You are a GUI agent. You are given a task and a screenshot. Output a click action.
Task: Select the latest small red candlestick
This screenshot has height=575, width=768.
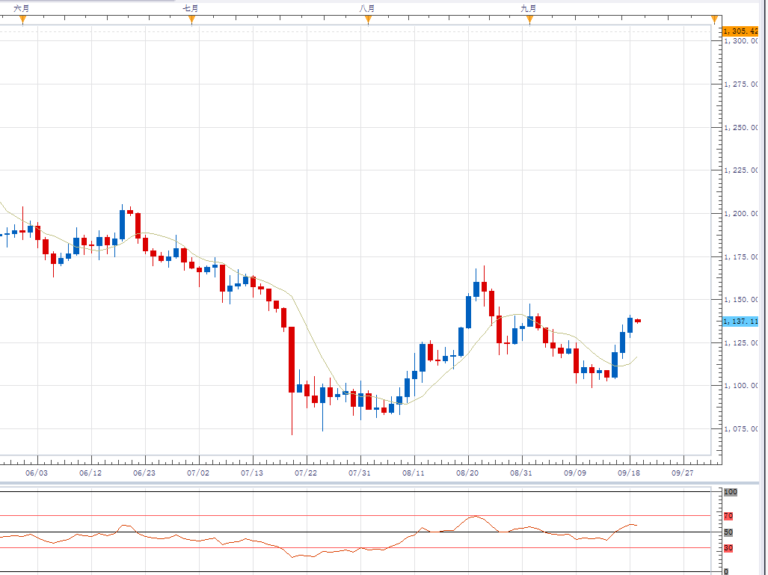pyautogui.click(x=638, y=321)
